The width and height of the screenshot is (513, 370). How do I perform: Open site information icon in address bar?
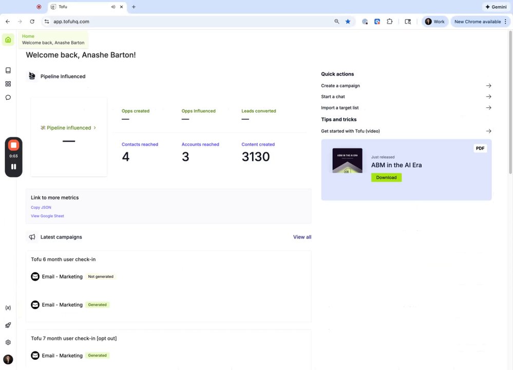(x=47, y=22)
